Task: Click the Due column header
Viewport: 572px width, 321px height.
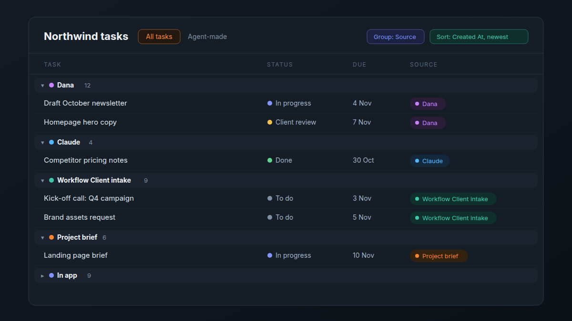Action: pyautogui.click(x=359, y=65)
